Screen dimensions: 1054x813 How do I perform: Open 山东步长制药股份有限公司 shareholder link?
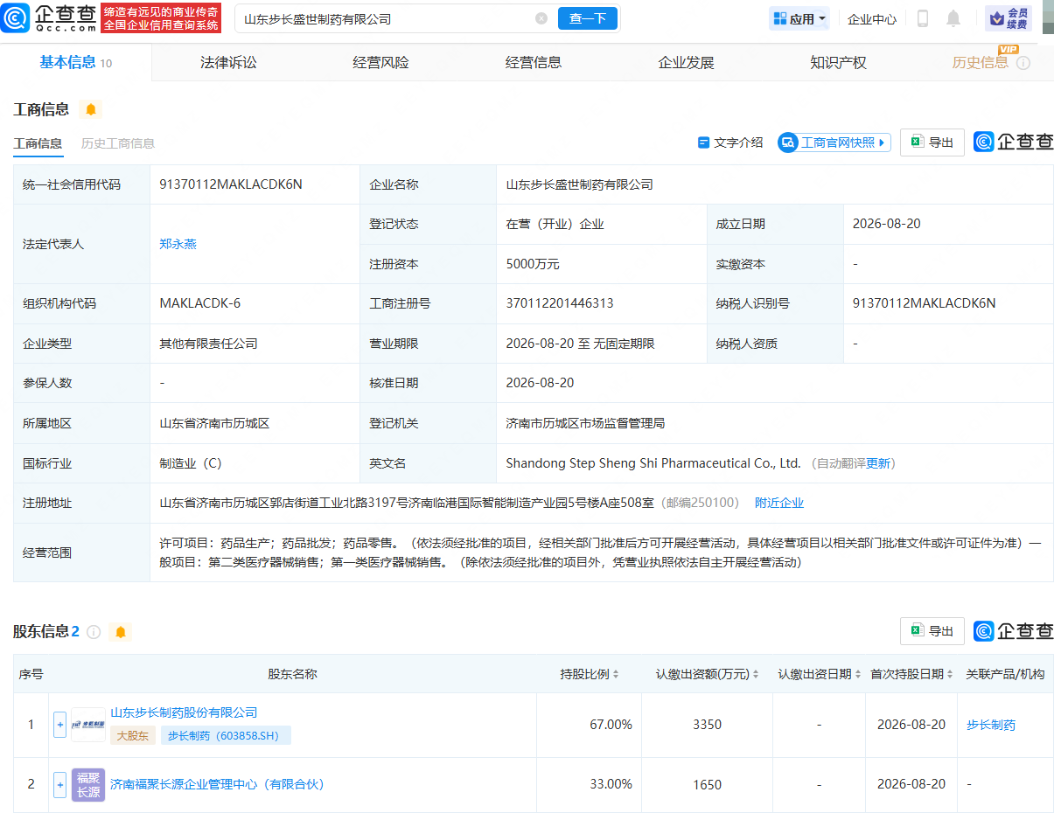coord(184,712)
